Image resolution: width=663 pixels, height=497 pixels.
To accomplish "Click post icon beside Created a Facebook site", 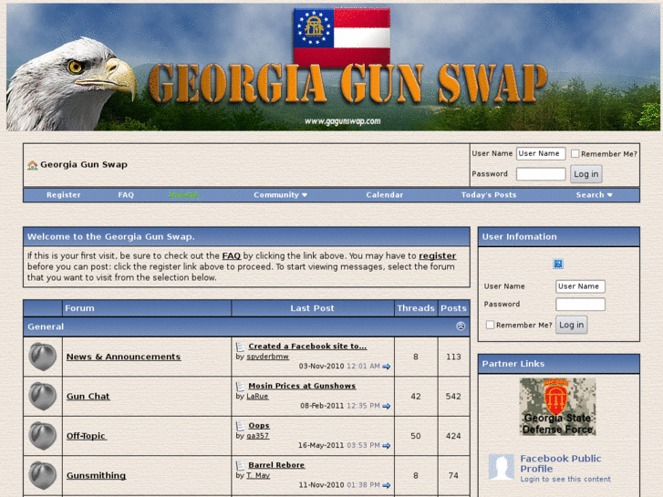I will (x=240, y=347).
